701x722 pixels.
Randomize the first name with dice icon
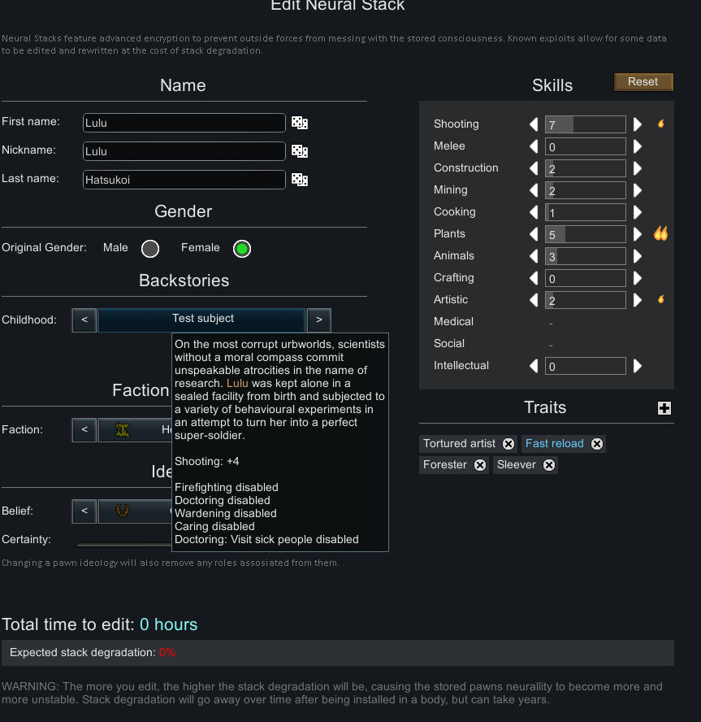tap(300, 123)
